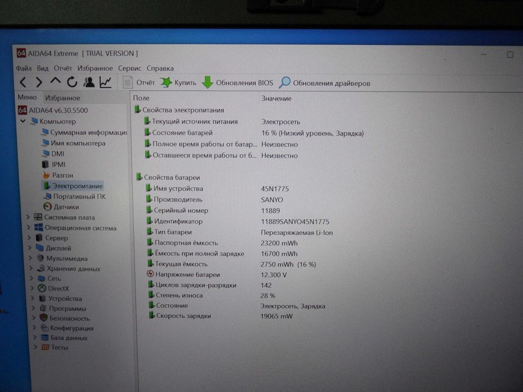The width and height of the screenshot is (523, 392).
Task: Select Суммарная информация in tree
Action: pos(84,132)
